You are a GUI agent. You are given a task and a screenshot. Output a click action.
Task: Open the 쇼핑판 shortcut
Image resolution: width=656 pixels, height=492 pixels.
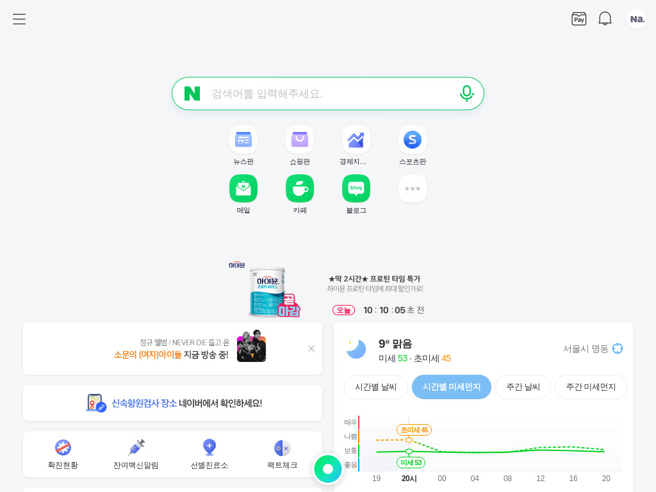click(300, 145)
